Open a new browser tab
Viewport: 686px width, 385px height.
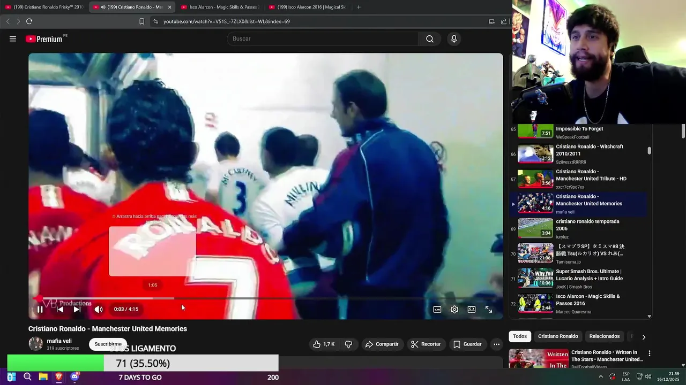point(359,7)
